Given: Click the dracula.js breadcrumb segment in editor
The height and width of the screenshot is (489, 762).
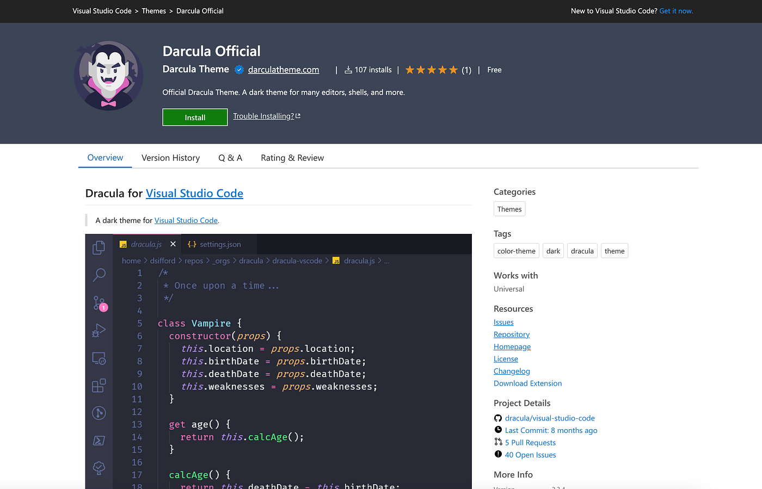Looking at the screenshot, I should pos(359,261).
